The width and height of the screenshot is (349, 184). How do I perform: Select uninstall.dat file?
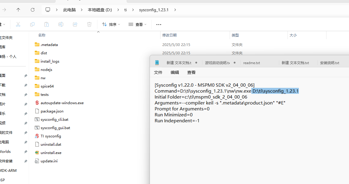click(48, 145)
